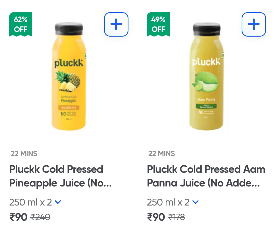Click the 49% OFF discount badge
The height and width of the screenshot is (236, 275).
158,24
